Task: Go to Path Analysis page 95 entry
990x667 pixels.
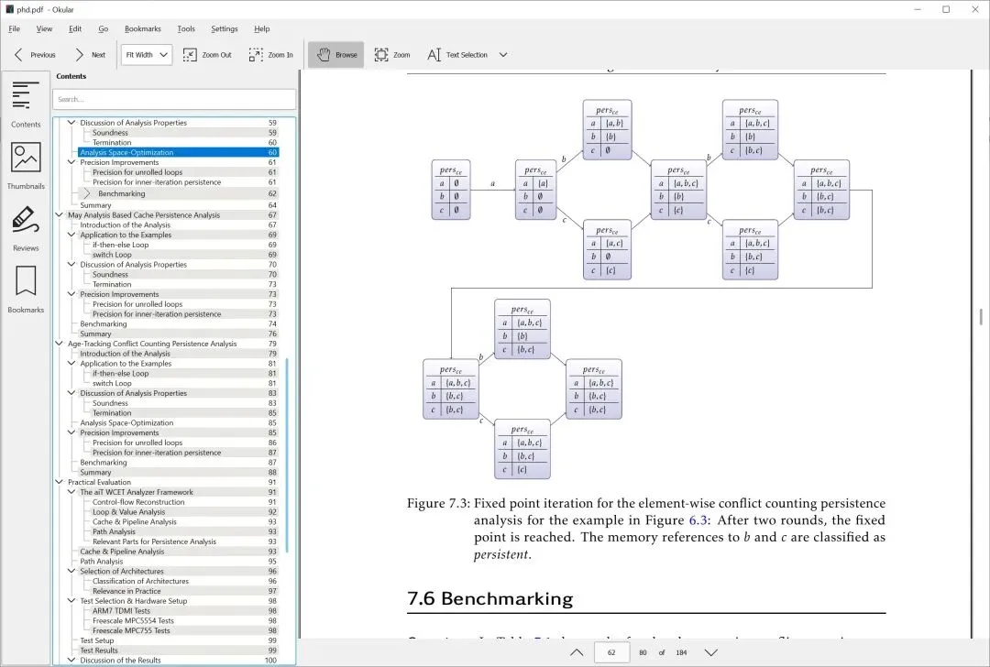Action: click(178, 562)
